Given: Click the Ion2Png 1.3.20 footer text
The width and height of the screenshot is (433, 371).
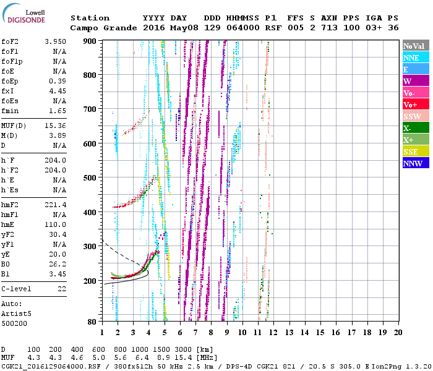Looking at the screenshot, I should (x=402, y=367).
